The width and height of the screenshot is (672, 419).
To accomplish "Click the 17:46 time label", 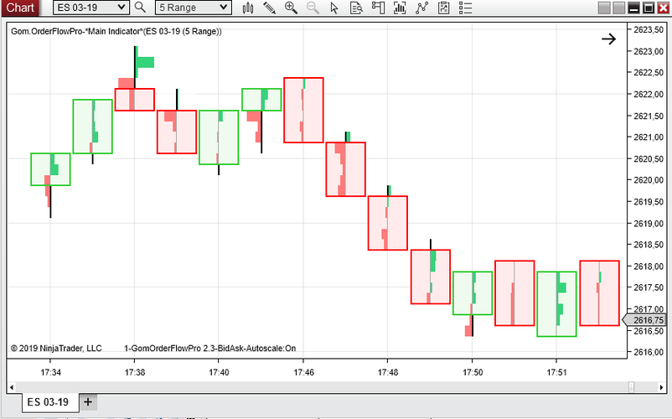I will 303,372.
